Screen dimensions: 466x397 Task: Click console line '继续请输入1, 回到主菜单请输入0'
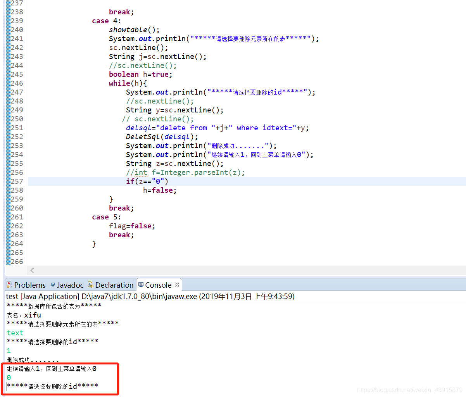tap(52, 369)
